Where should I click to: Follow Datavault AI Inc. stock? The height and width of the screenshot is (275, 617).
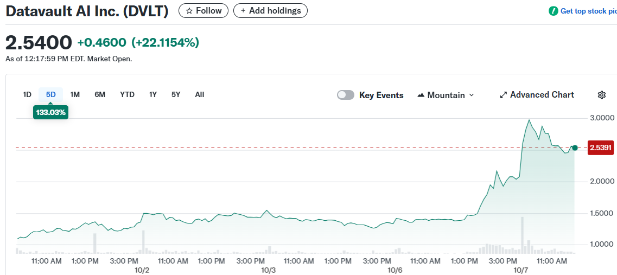tap(203, 11)
